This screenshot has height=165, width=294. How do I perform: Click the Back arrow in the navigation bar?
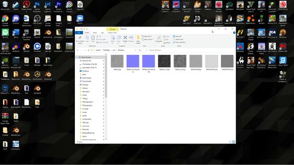tap(78, 50)
